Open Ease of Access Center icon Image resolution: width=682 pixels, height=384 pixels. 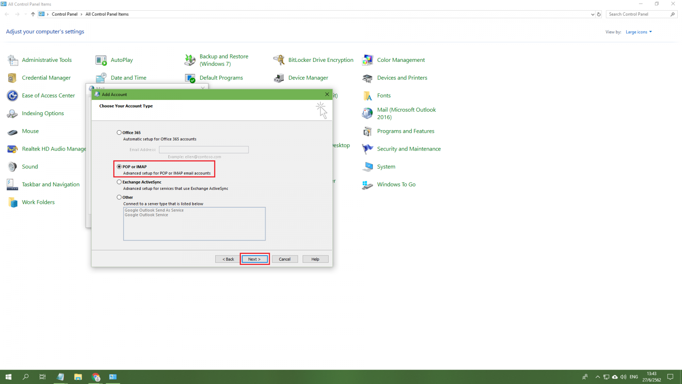point(12,96)
